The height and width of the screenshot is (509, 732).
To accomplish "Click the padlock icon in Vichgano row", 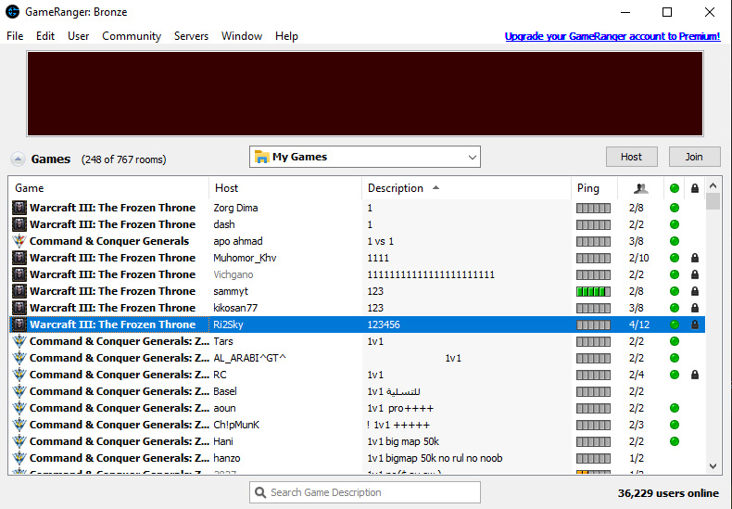I will pos(695,274).
